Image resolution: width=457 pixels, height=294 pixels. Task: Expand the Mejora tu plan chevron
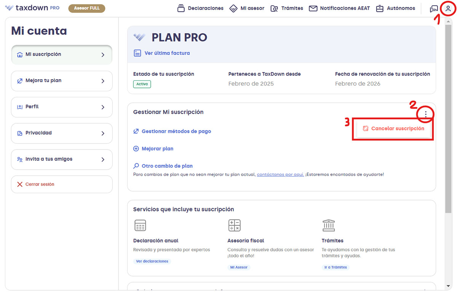[x=103, y=81]
